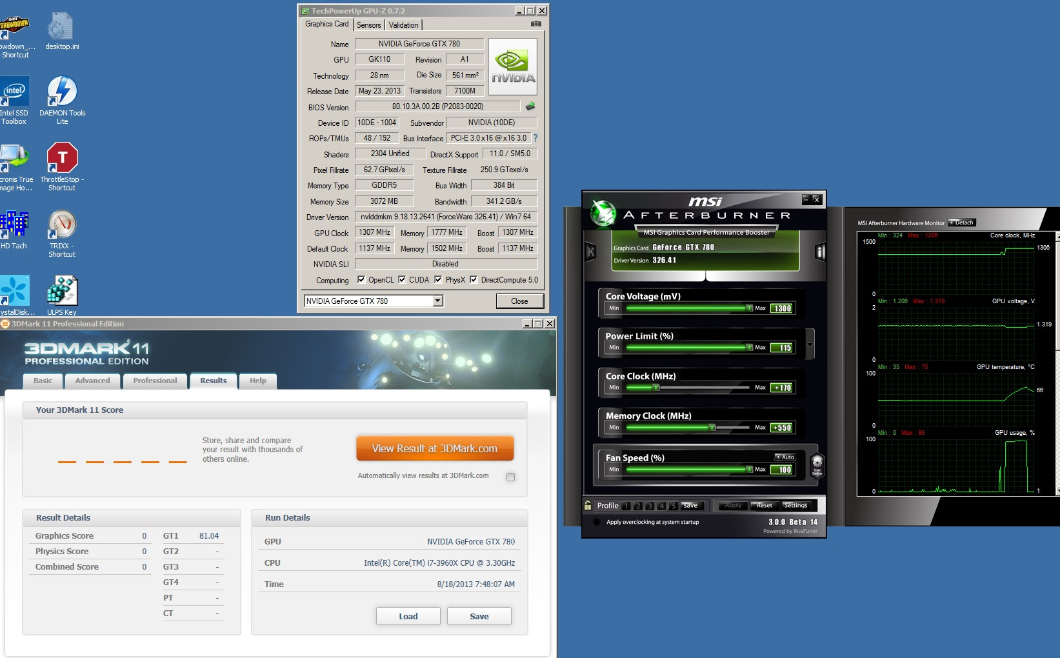This screenshot has height=658, width=1060.
Task: Open Intel SSD Toolbox desktop icon
Action: click(x=14, y=100)
